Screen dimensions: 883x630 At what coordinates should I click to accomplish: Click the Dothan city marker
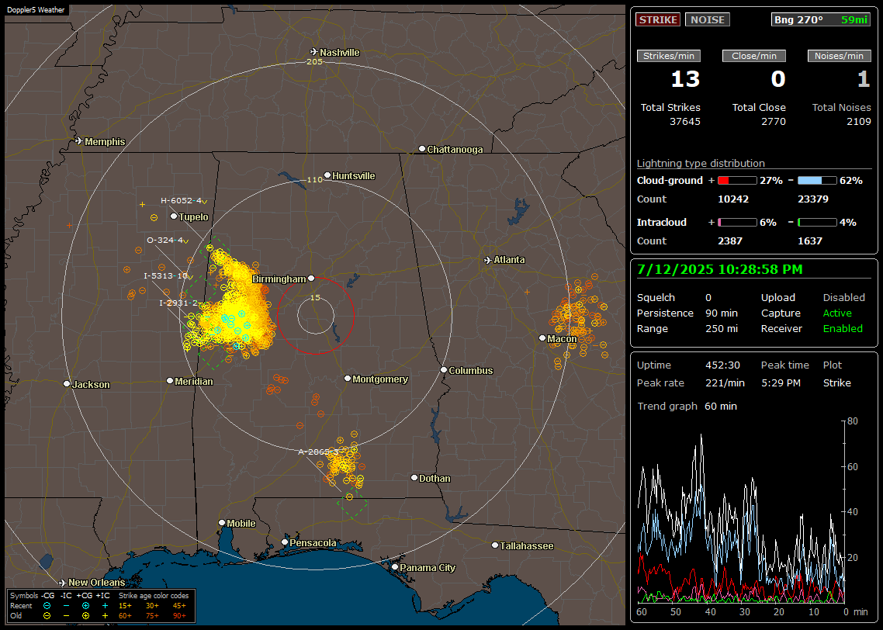(414, 477)
